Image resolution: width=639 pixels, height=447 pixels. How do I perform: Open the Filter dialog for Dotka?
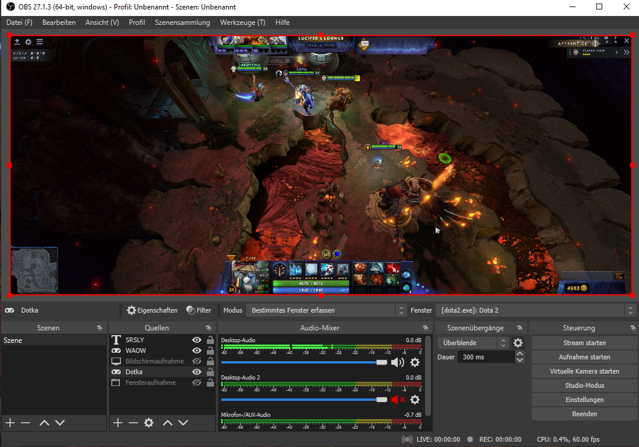(x=199, y=310)
